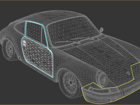Click the hood emblem badge
Viewport: 140px width, 105px height.
(x=128, y=73)
